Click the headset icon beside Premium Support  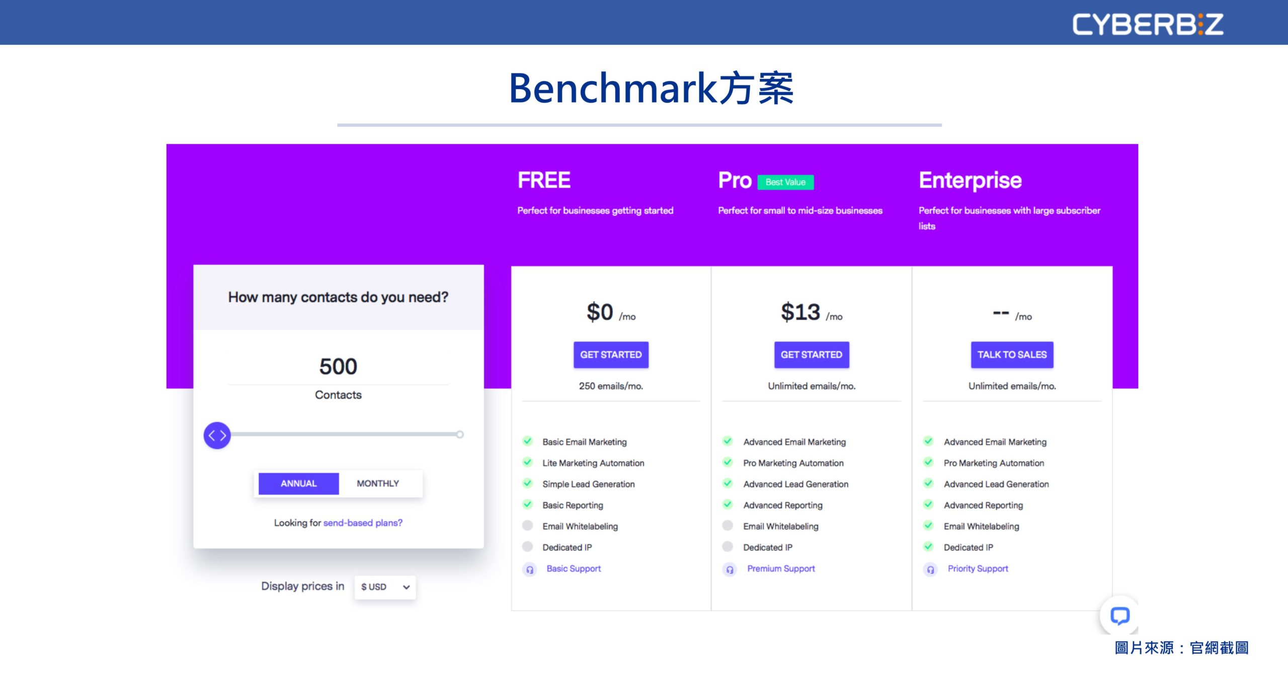coord(730,569)
